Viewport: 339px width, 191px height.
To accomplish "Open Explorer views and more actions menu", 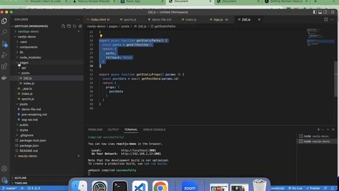I will (x=78, y=20).
